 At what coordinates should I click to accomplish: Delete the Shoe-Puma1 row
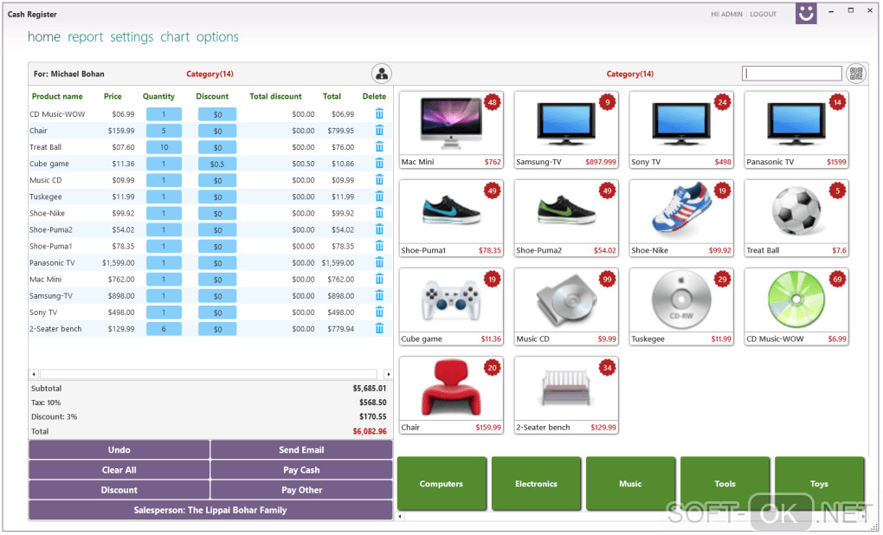(x=379, y=246)
